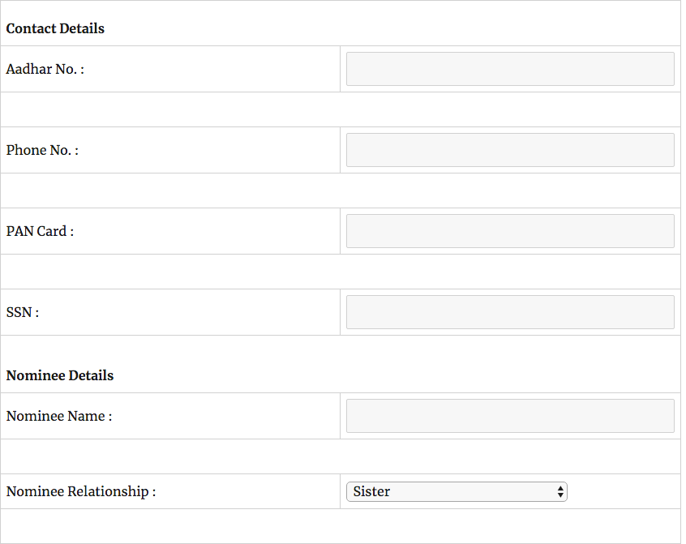
Task: Click the 'SSN :' label
Action: point(23,312)
